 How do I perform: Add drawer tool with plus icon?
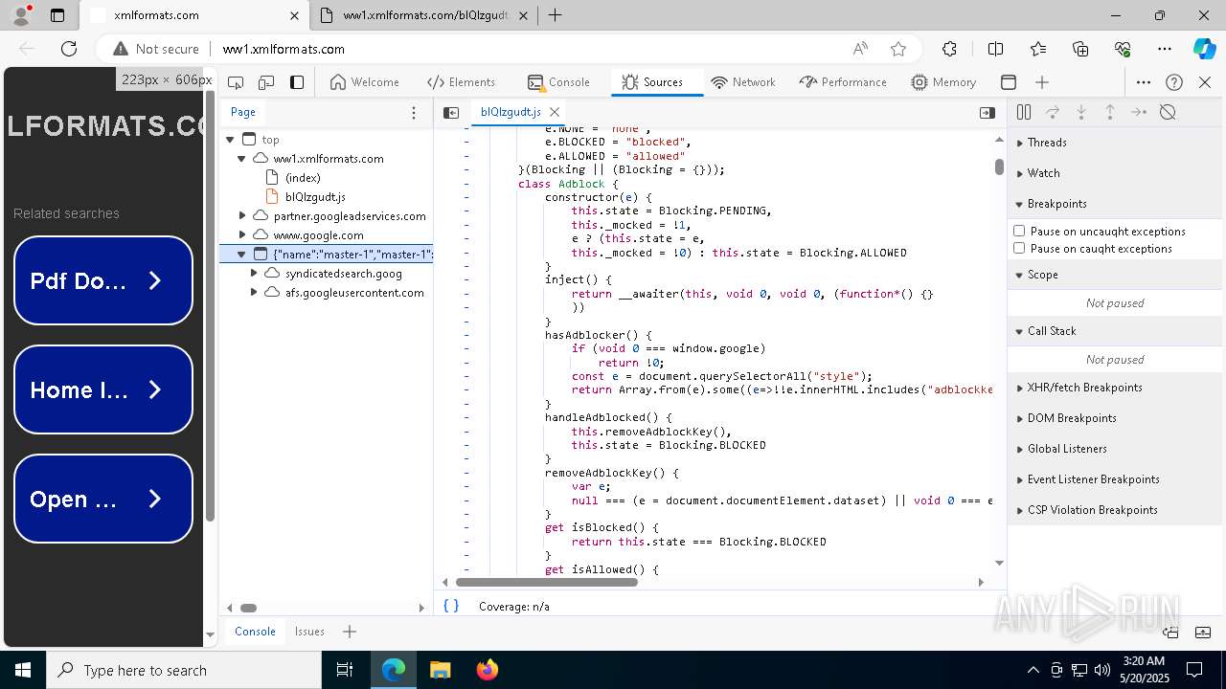350,632
